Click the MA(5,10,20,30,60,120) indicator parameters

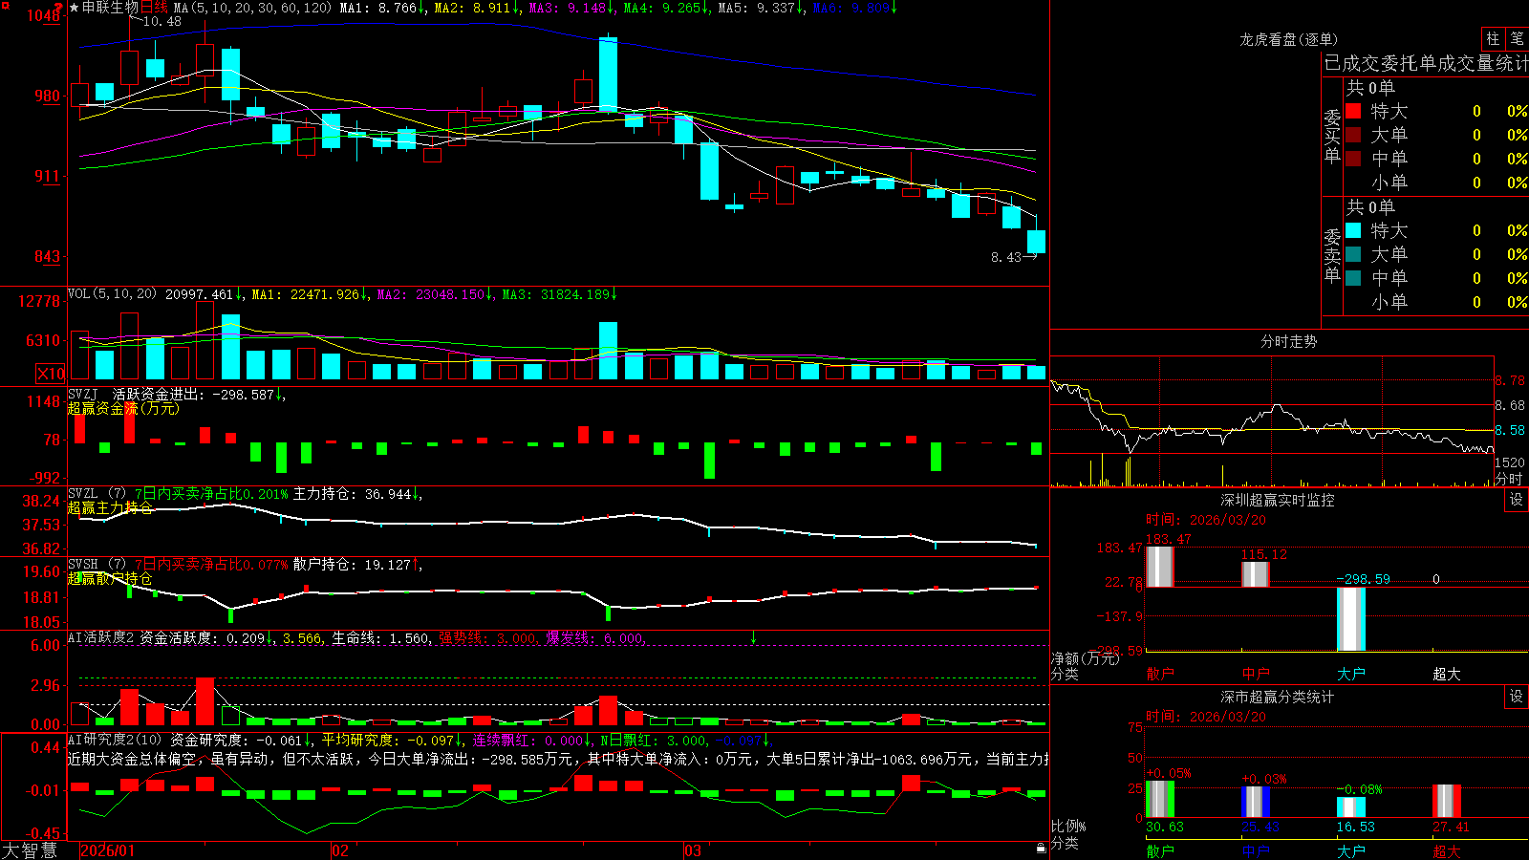pos(252,8)
